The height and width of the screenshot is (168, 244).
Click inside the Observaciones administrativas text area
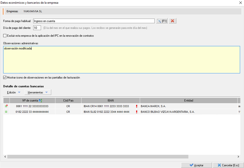(121, 61)
